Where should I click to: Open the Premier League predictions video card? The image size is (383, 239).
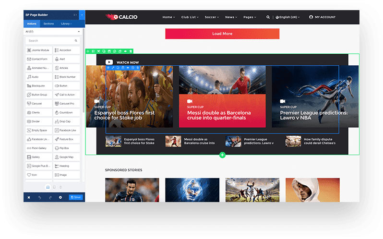click(x=315, y=96)
